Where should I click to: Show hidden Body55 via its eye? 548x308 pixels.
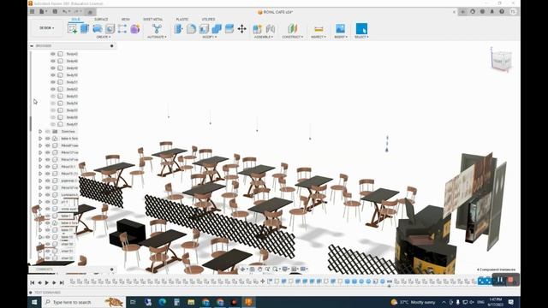53,110
